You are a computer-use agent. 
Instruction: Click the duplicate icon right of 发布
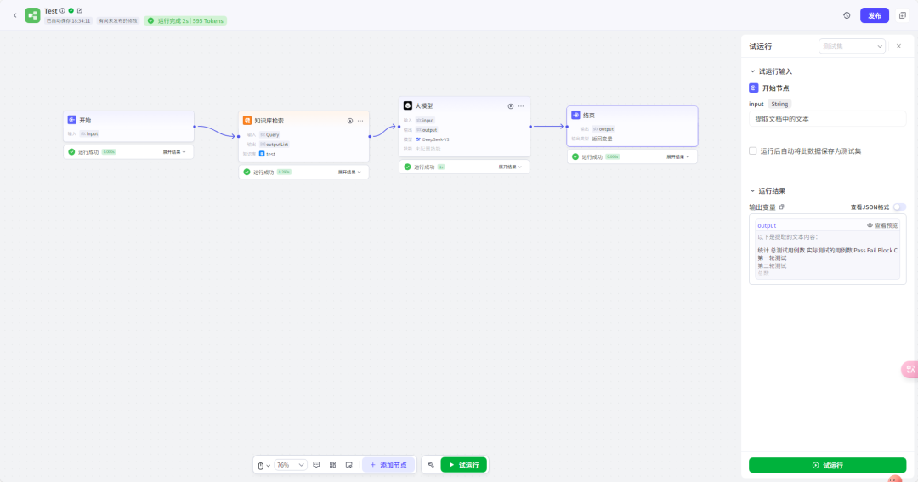(x=902, y=15)
